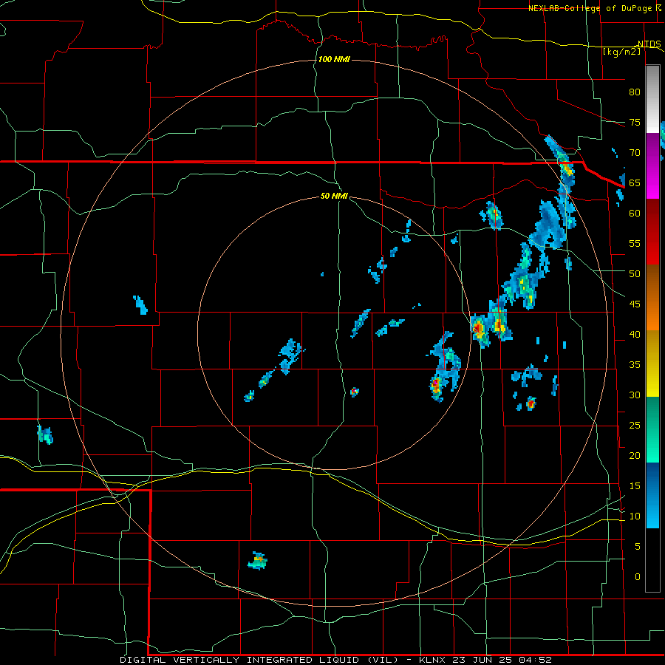Click the 50 NMI range ring label
665x665 pixels.
334,196
